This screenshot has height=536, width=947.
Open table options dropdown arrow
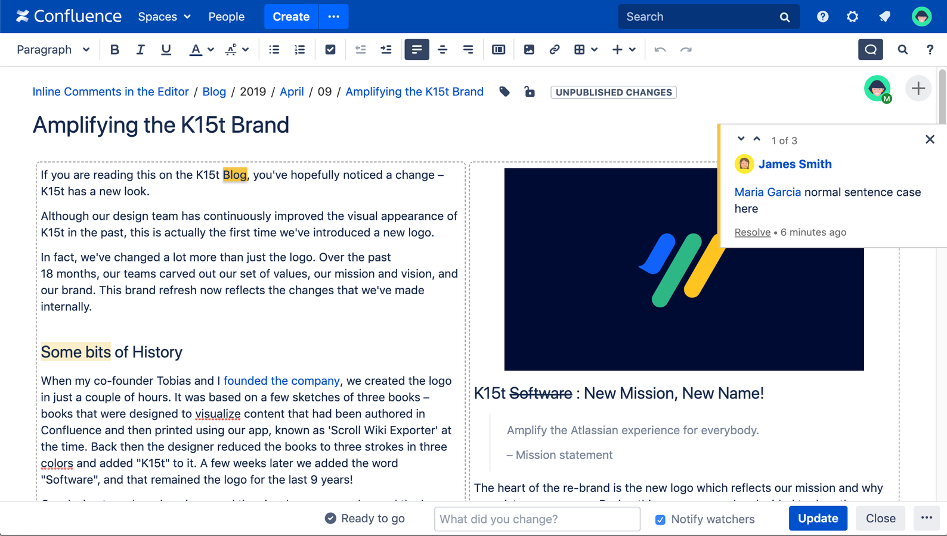[x=595, y=49]
